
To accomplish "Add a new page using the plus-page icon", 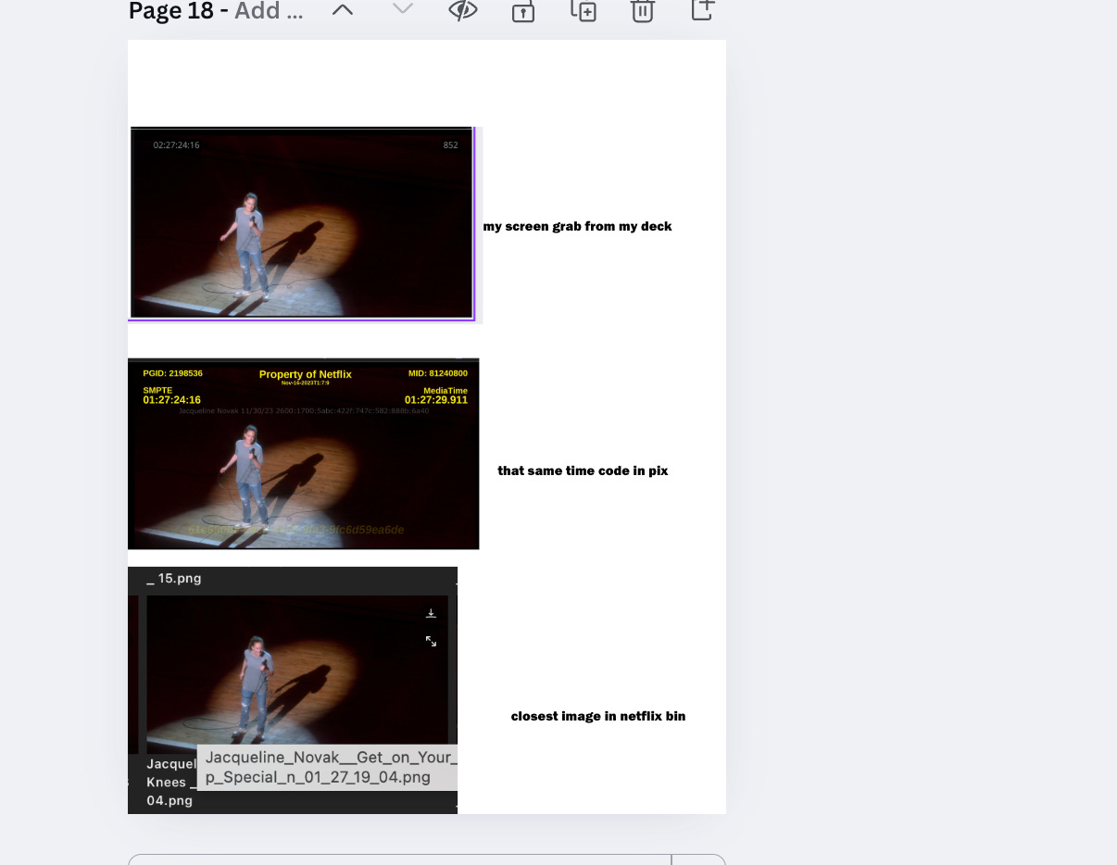I will (703, 9).
